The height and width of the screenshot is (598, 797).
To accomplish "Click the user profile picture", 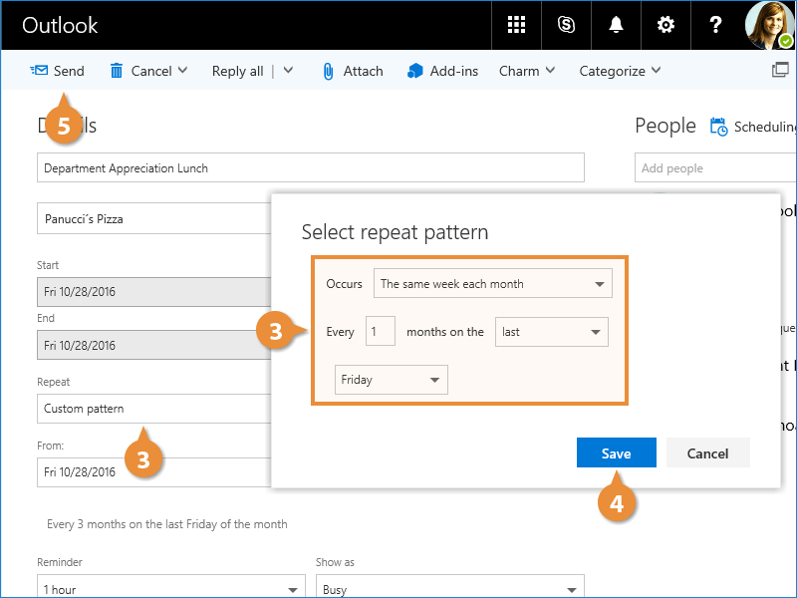I will [x=769, y=25].
